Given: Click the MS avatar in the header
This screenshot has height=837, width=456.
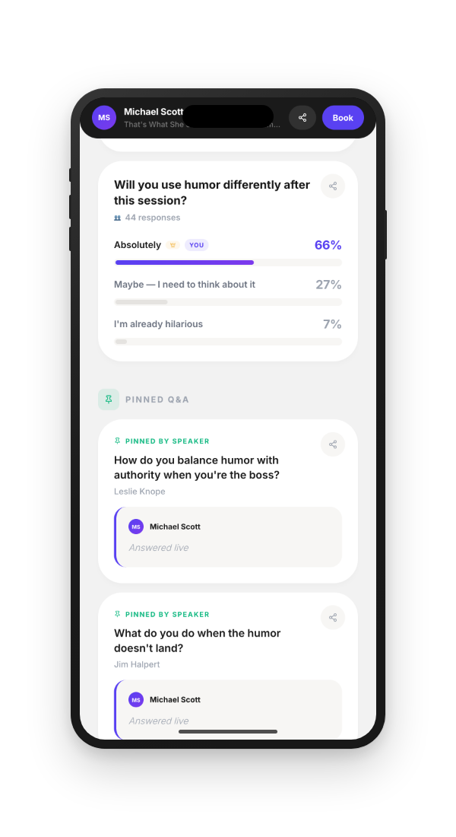Looking at the screenshot, I should [x=104, y=117].
